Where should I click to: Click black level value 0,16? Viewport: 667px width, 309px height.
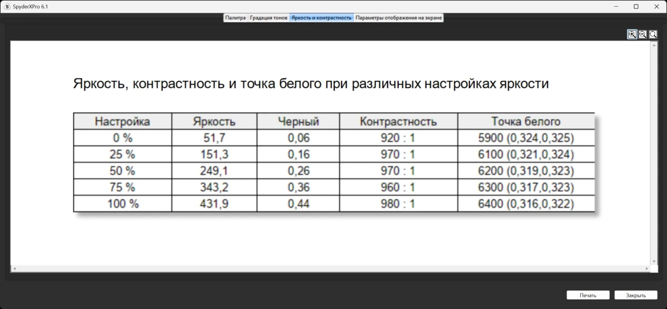(x=298, y=154)
